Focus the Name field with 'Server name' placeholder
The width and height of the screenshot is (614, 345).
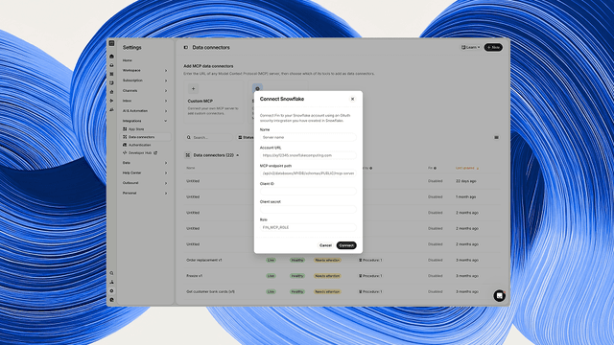pos(308,137)
